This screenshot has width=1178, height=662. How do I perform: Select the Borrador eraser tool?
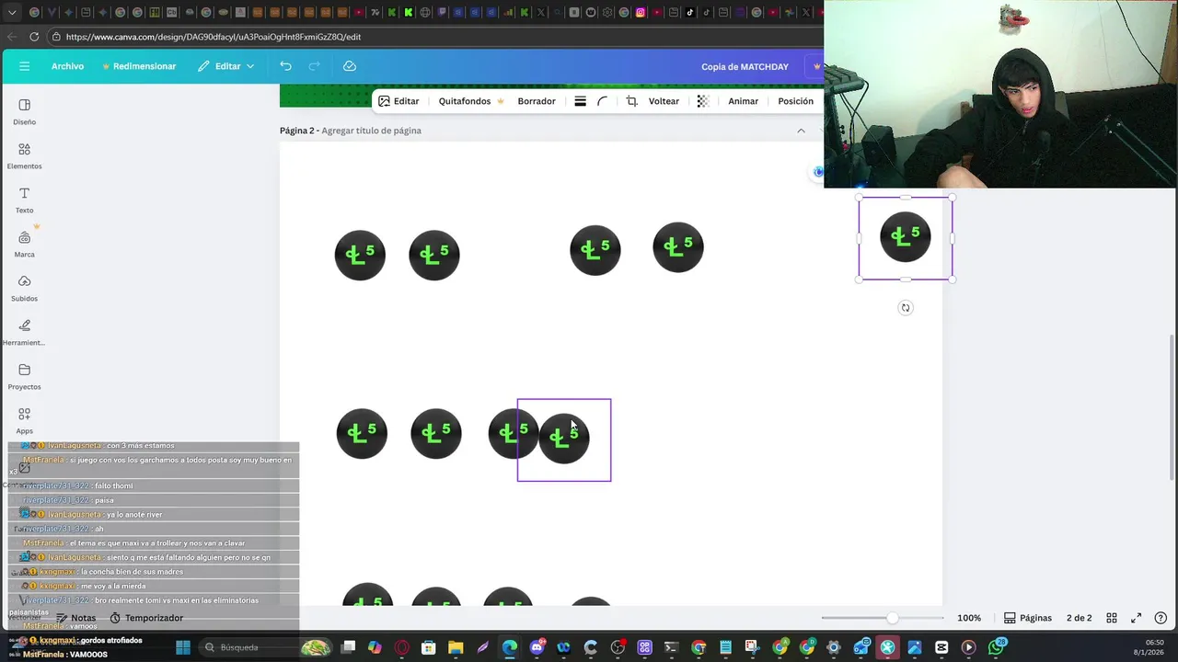pos(537,101)
